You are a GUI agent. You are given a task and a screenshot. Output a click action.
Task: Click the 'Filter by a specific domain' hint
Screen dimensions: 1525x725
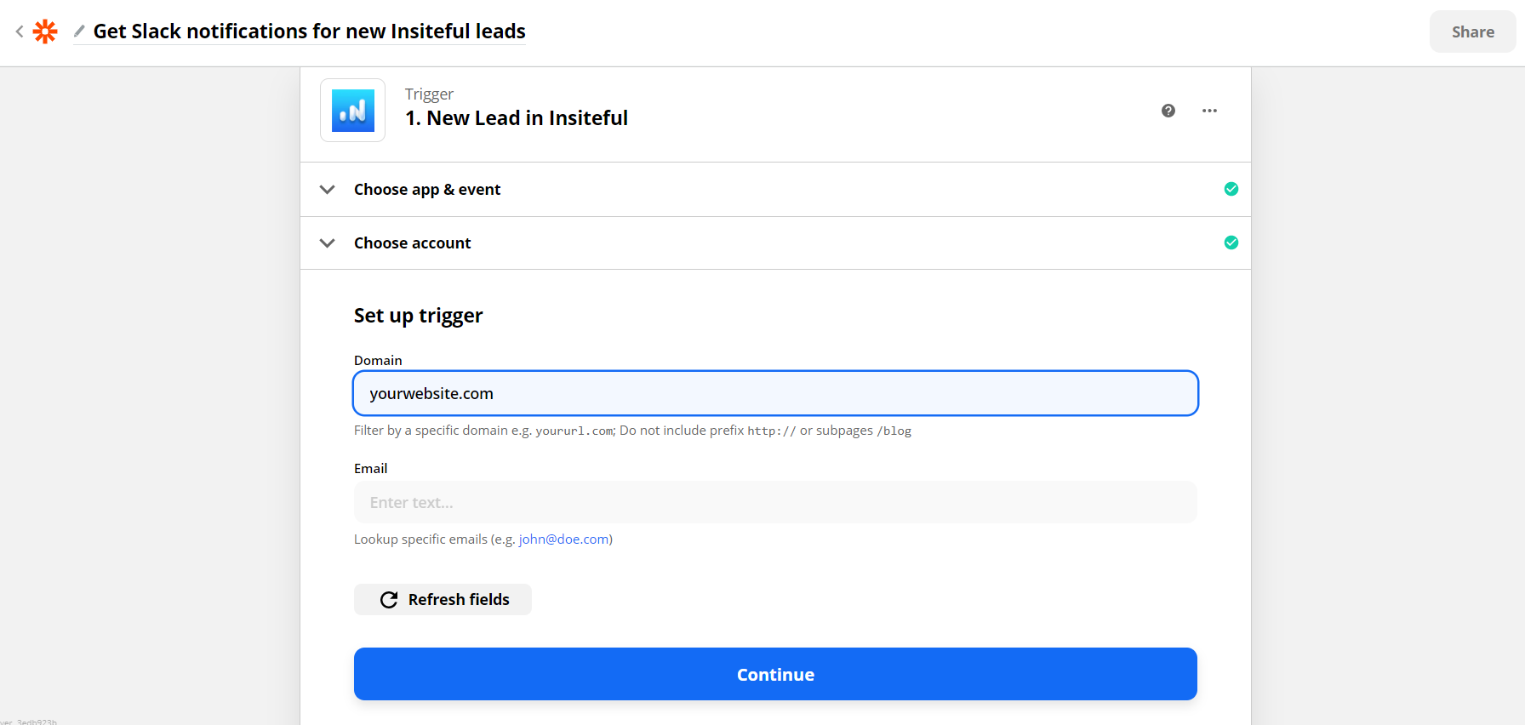[632, 431]
